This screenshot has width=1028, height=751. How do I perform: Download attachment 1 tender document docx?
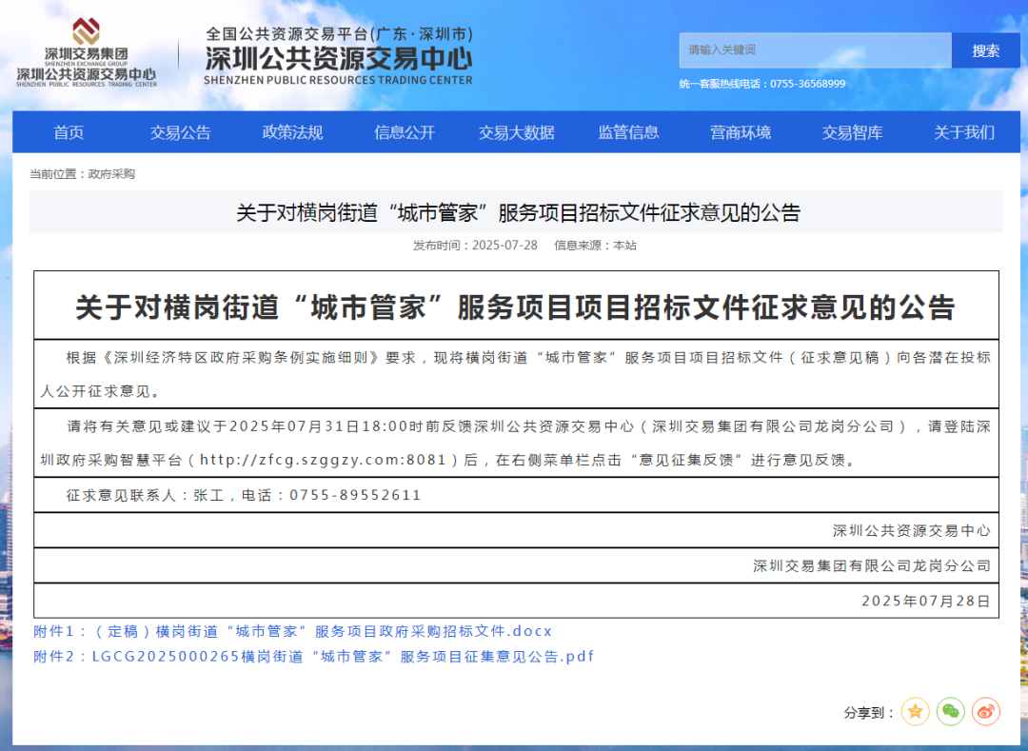(x=292, y=631)
